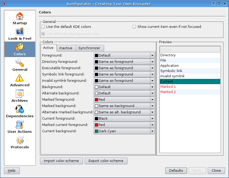Image resolution: width=229 pixels, height=178 pixels.
Task: Click the black swatch in Current foreground
Action: pyautogui.click(x=96, y=118)
